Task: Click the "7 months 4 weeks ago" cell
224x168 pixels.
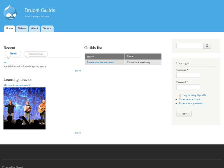Action: (143, 62)
